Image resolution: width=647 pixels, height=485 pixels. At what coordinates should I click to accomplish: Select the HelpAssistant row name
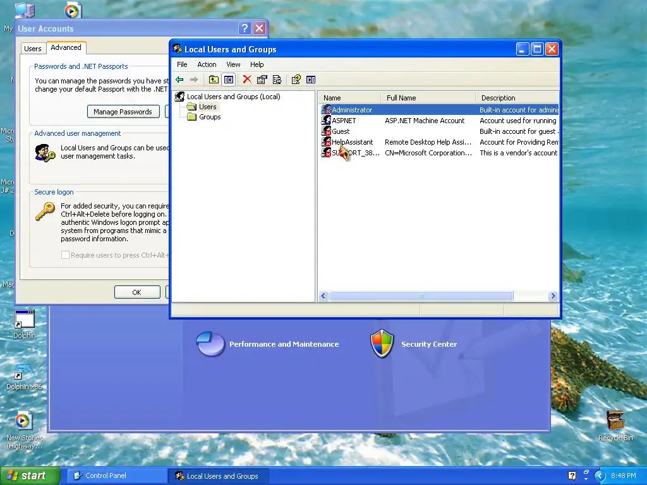tap(353, 142)
